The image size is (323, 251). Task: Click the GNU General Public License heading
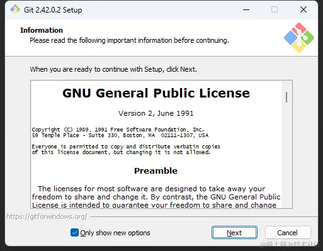pos(156,93)
